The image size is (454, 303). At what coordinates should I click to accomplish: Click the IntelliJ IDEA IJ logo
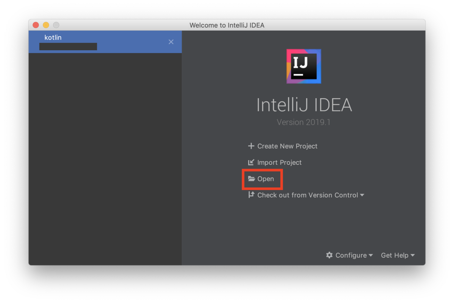pos(304,66)
